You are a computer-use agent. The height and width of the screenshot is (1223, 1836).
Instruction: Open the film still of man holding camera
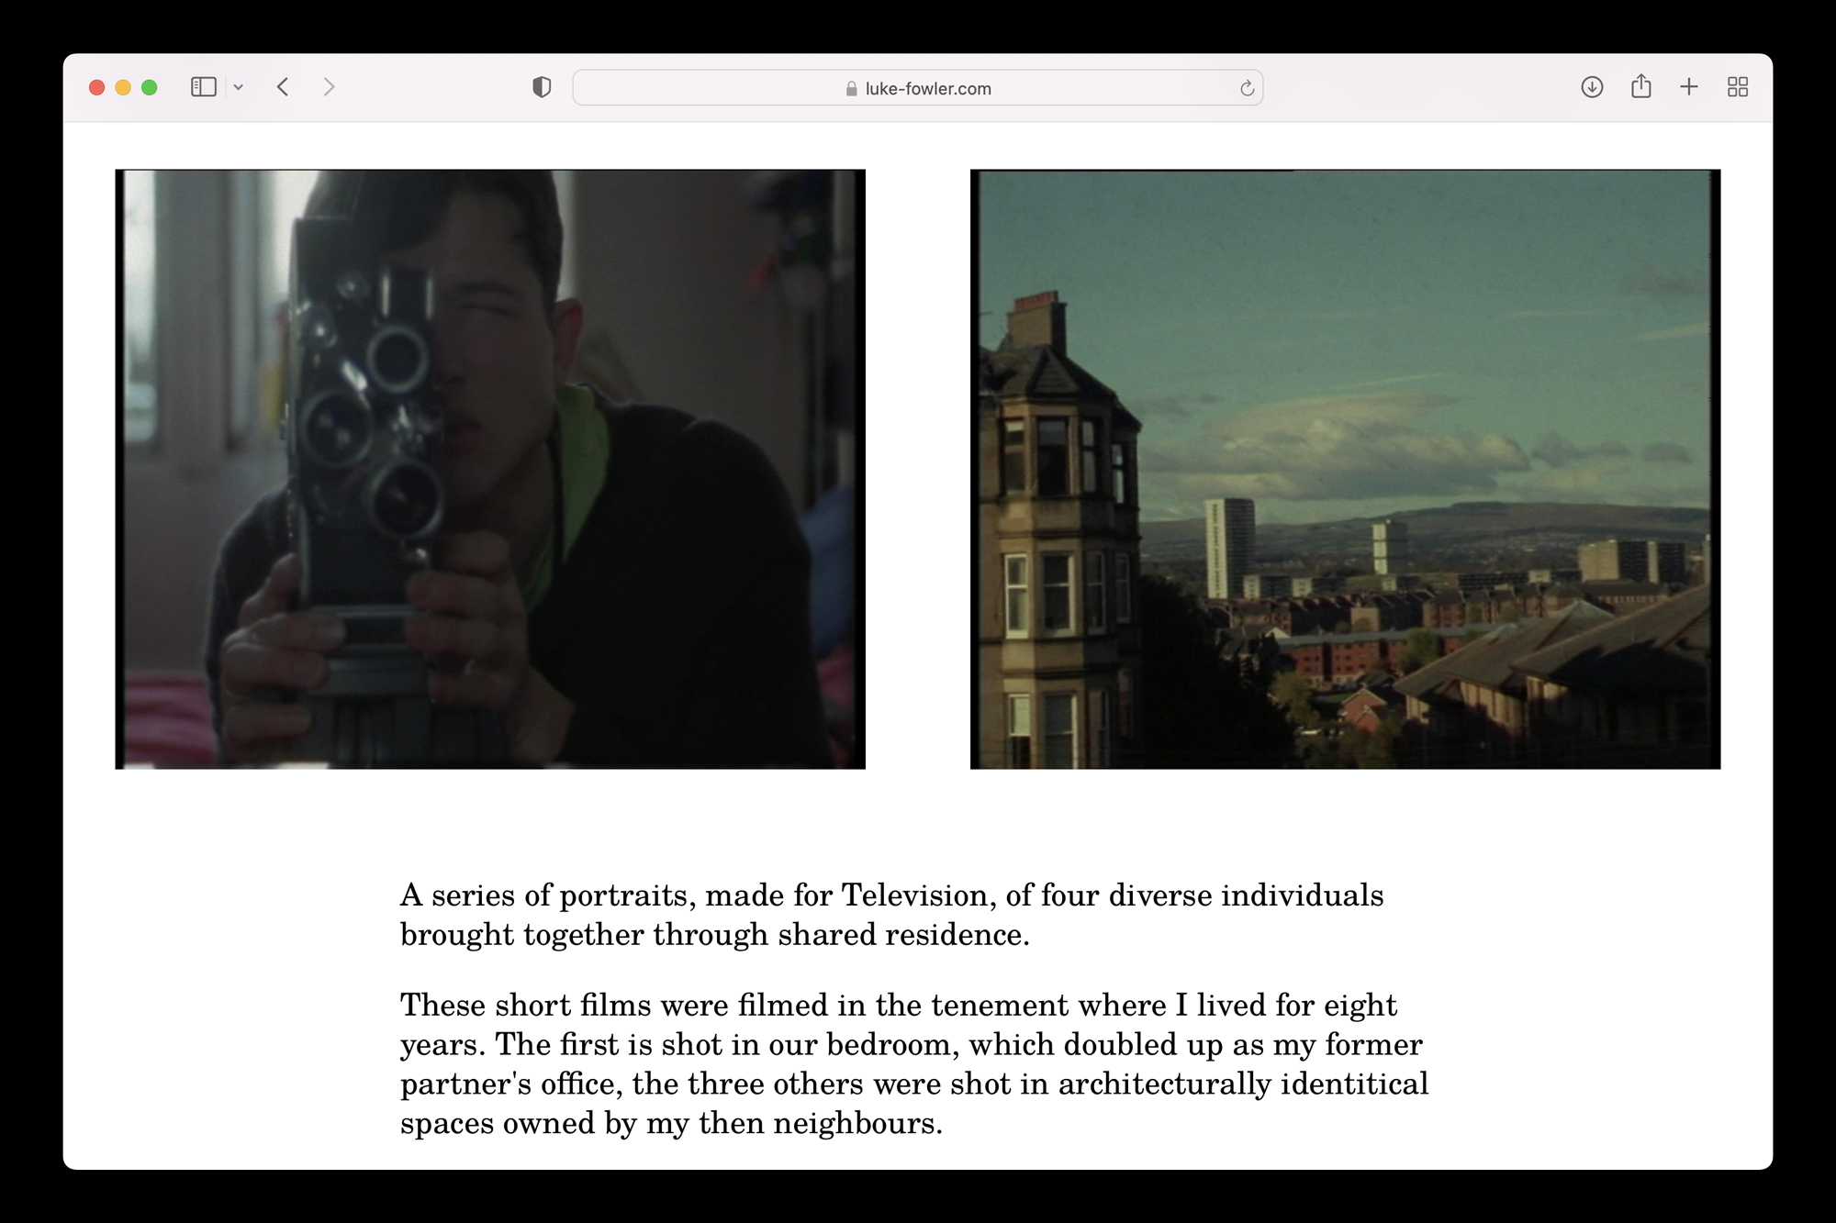(490, 469)
